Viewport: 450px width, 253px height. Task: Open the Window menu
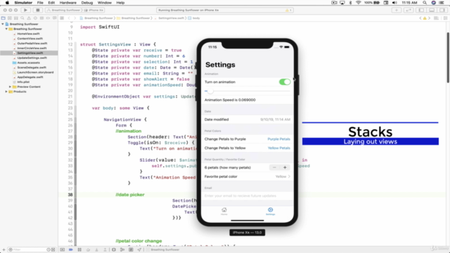pyautogui.click(x=105, y=3)
